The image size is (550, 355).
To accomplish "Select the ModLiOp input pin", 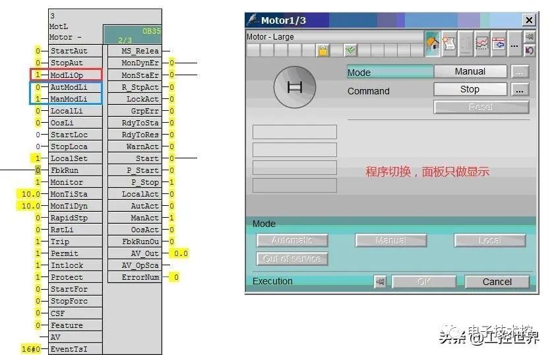I will [x=76, y=75].
